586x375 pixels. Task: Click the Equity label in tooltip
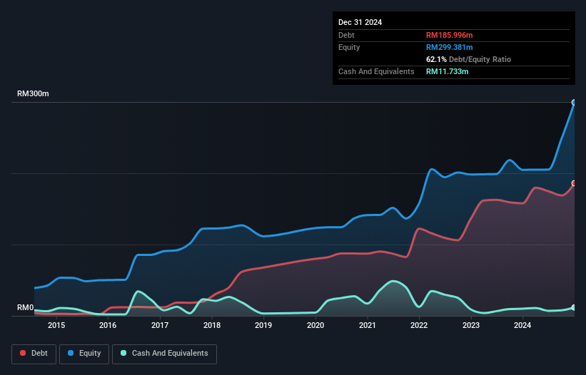tap(349, 47)
